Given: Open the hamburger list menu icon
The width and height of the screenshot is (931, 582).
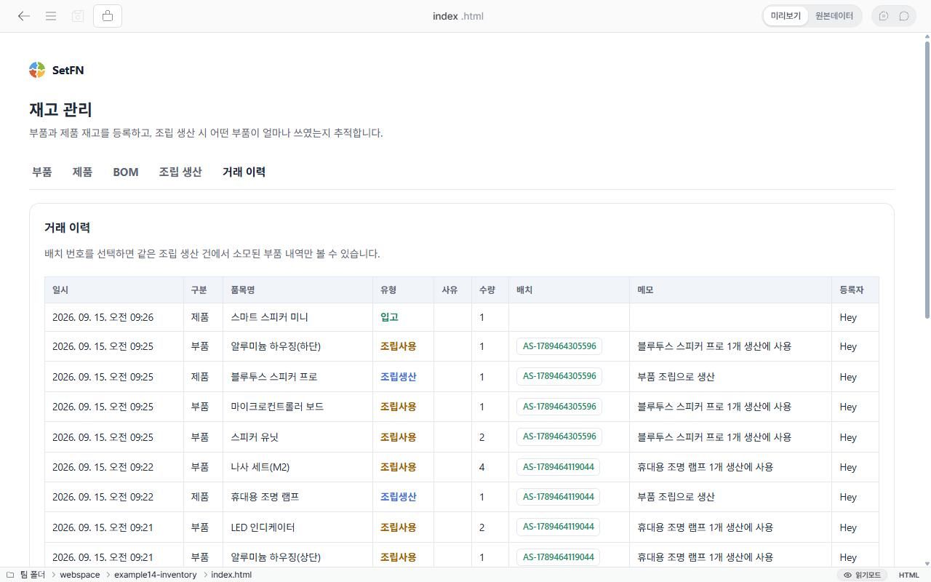Looking at the screenshot, I should pos(51,16).
